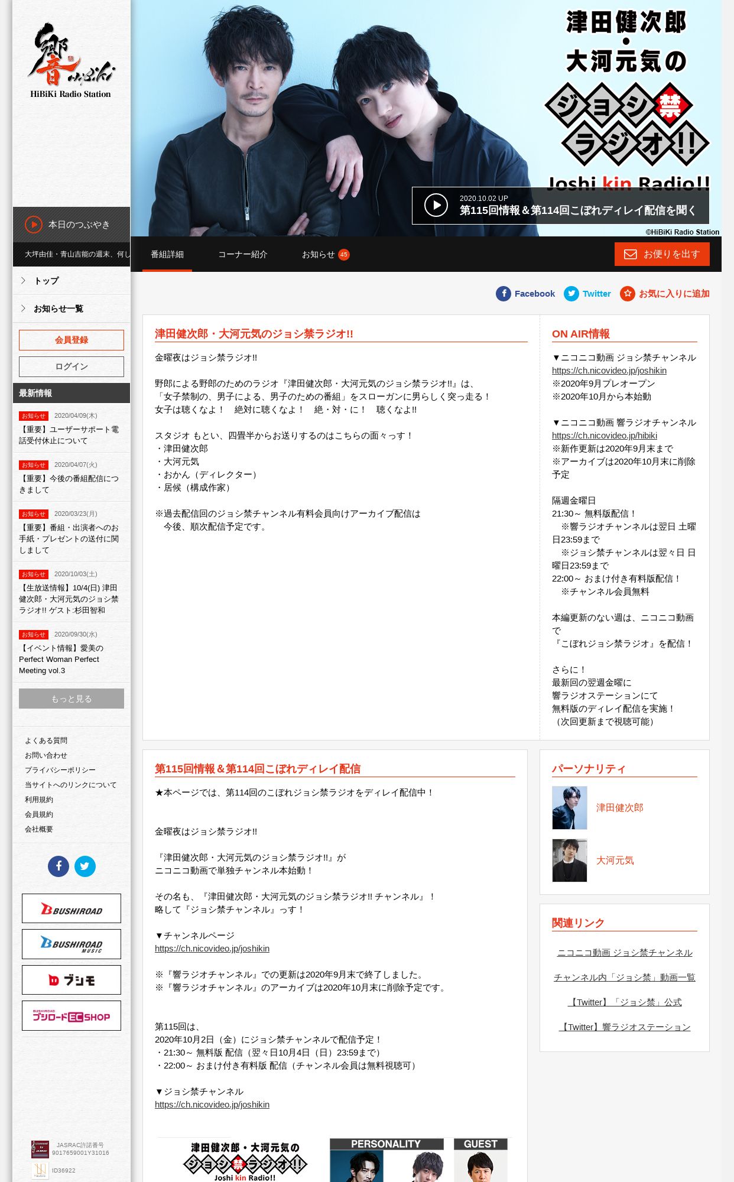The width and height of the screenshot is (734, 1182).
Task: Open the ch.nicovideo.jp/hibiki URL
Action: click(605, 436)
